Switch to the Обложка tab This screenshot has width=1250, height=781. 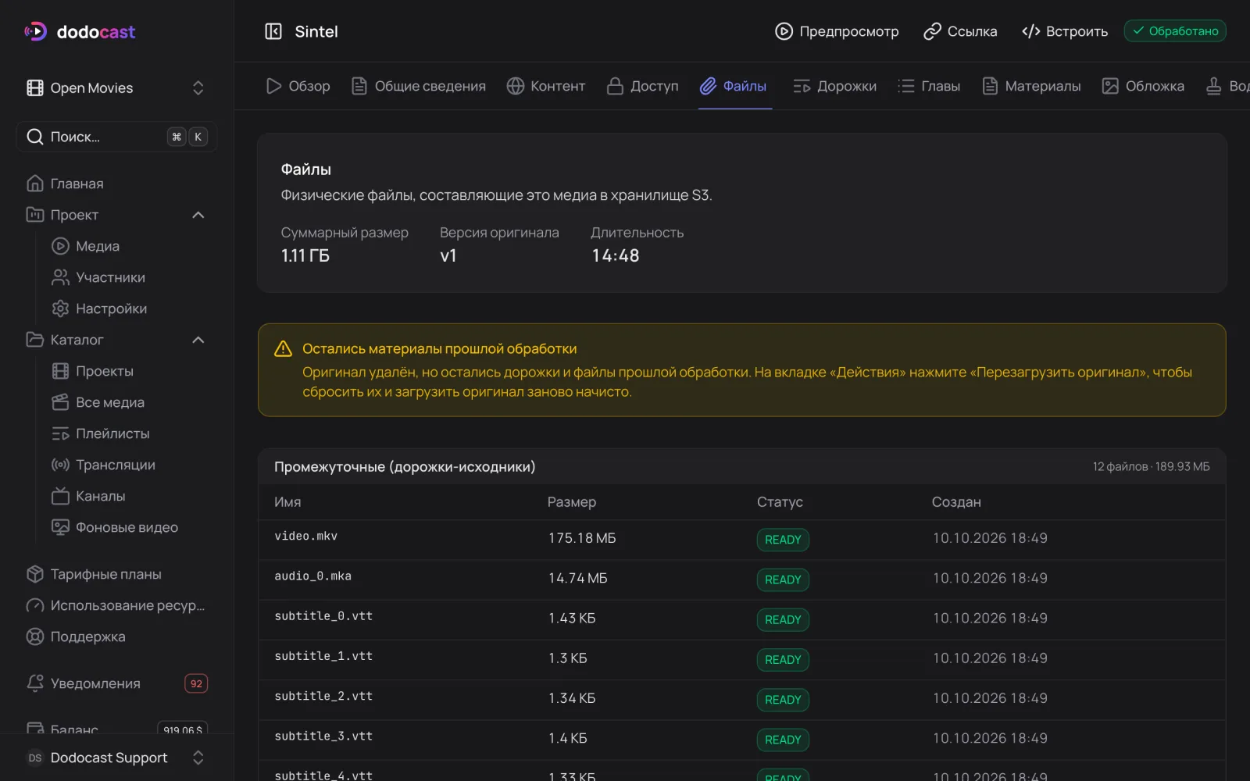point(1143,86)
